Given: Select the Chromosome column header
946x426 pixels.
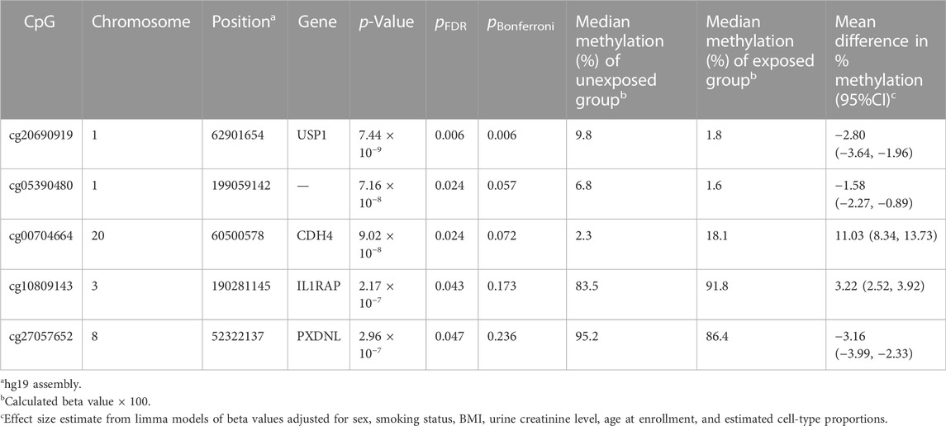Looking at the screenshot, I should (x=140, y=22).
